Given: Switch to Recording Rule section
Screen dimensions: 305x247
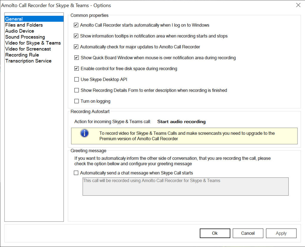Looking at the screenshot, I should point(22,55).
